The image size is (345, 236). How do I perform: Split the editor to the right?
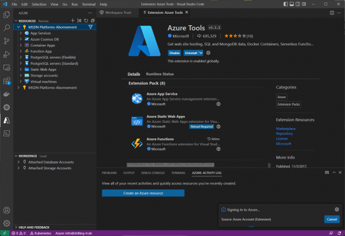[332, 13]
